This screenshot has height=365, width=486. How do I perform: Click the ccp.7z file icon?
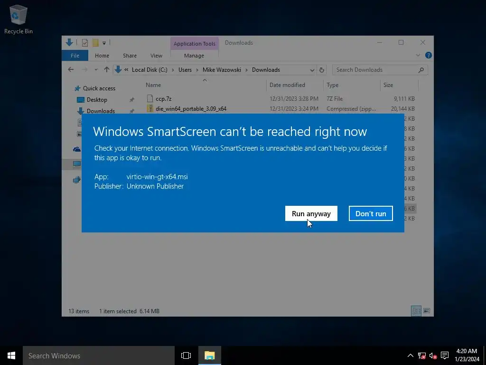coord(150,98)
